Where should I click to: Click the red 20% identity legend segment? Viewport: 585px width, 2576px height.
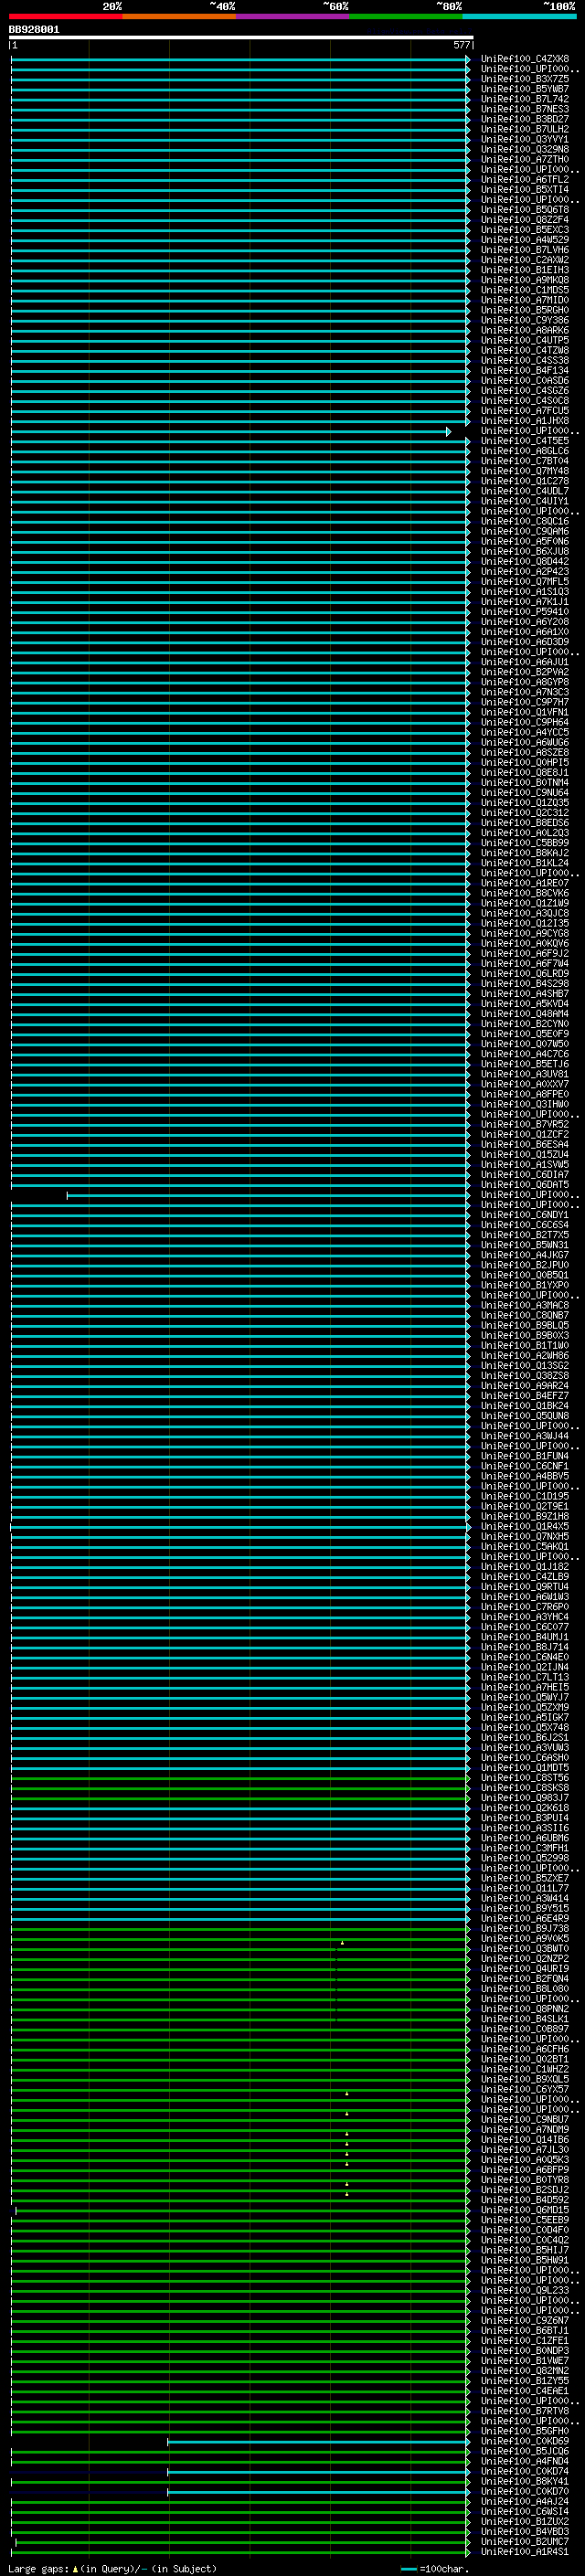(65, 16)
